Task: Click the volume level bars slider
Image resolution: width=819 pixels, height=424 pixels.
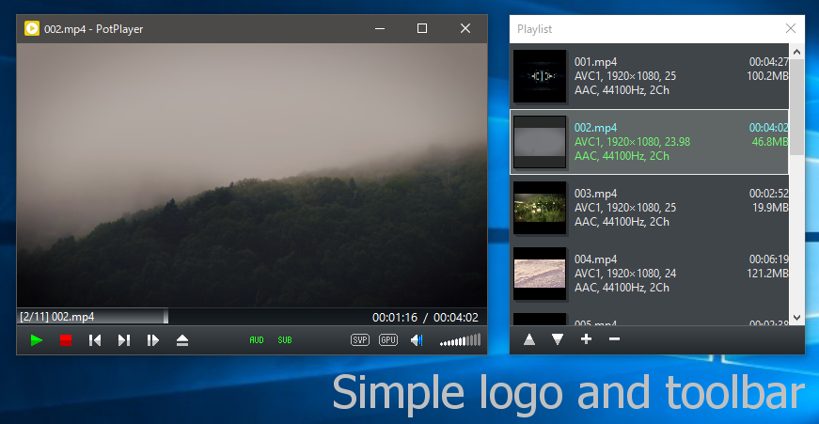Action: tap(460, 340)
